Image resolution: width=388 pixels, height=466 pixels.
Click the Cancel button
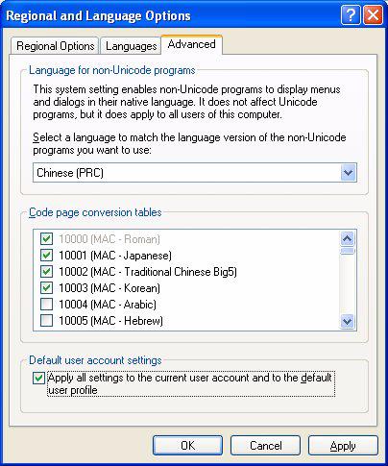coord(265,446)
